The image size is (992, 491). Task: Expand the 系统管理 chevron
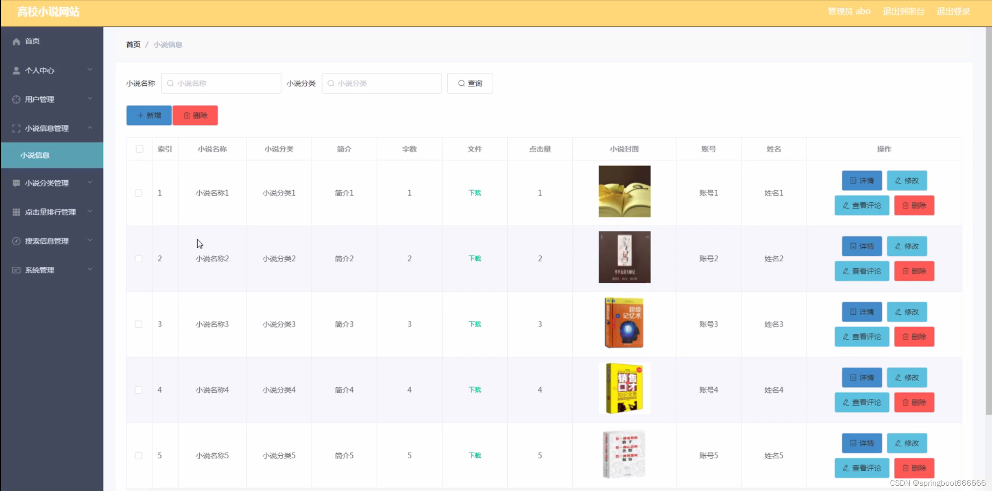[90, 269]
